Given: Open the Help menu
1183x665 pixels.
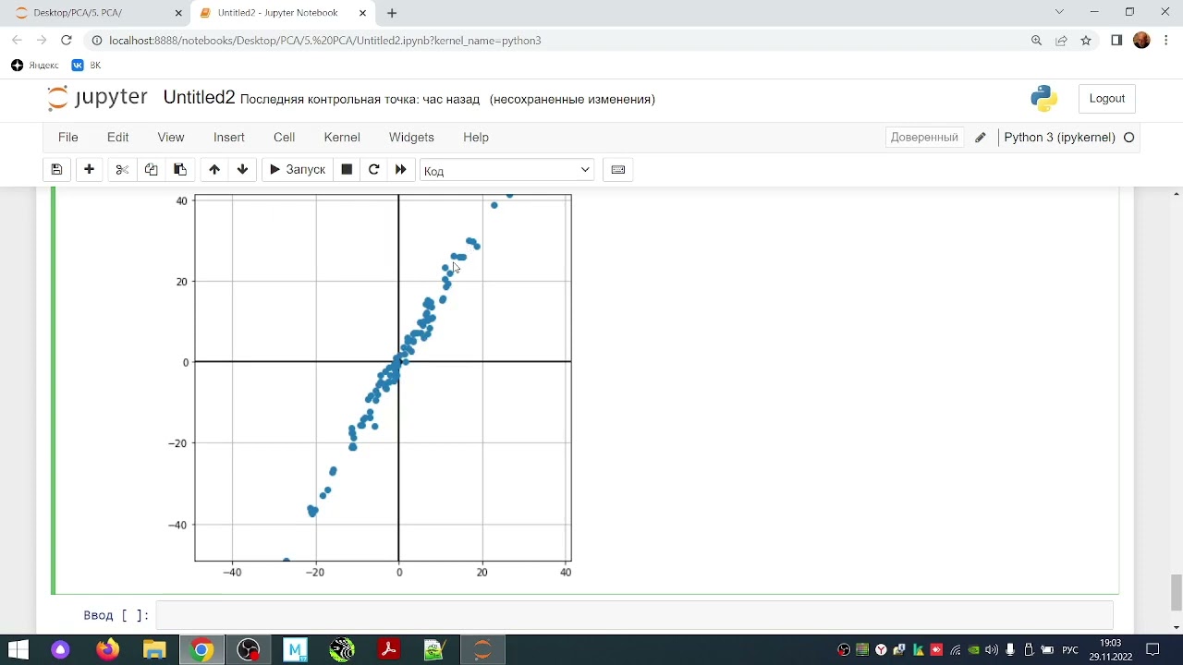Looking at the screenshot, I should click(476, 137).
